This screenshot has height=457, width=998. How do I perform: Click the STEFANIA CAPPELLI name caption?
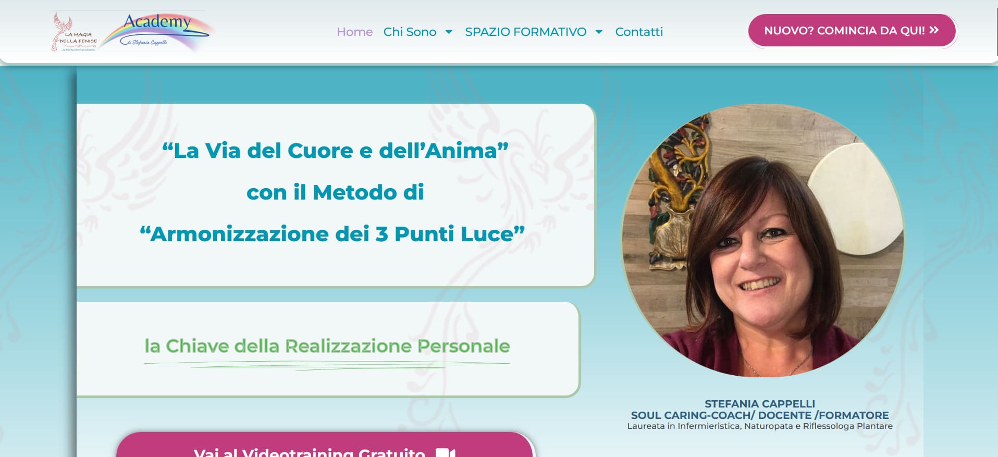click(x=760, y=404)
